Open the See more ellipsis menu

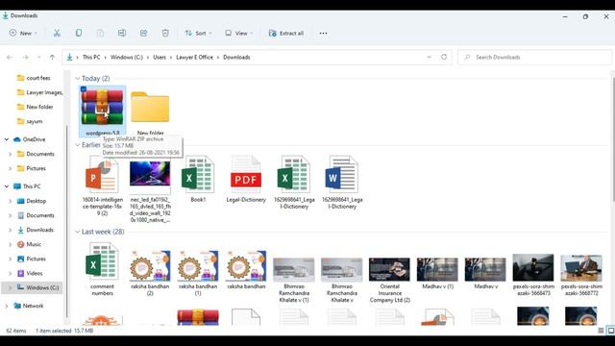click(323, 34)
